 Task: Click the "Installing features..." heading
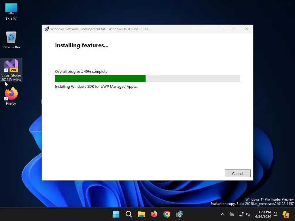82,45
